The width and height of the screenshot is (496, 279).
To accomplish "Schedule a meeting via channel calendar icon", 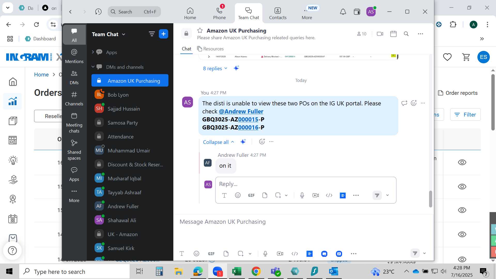I will [393, 34].
